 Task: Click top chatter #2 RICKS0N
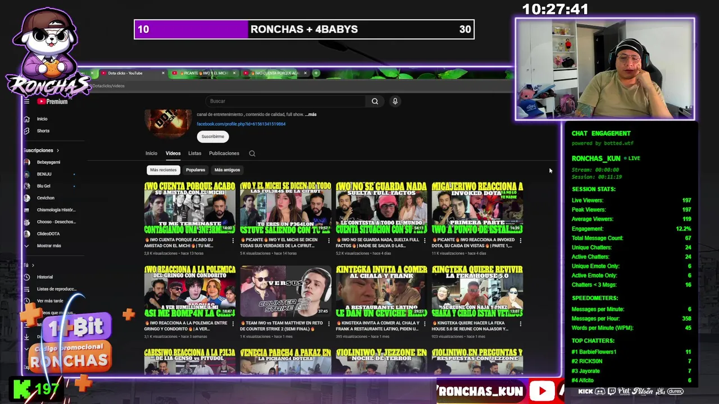click(587, 361)
